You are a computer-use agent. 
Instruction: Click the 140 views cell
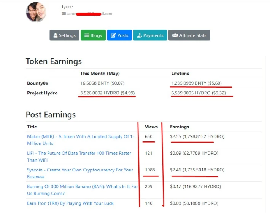[x=149, y=203]
